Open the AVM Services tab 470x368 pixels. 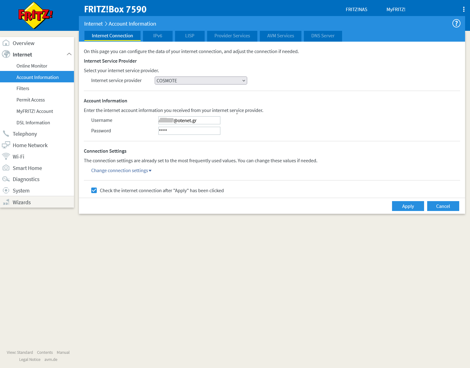pos(280,36)
